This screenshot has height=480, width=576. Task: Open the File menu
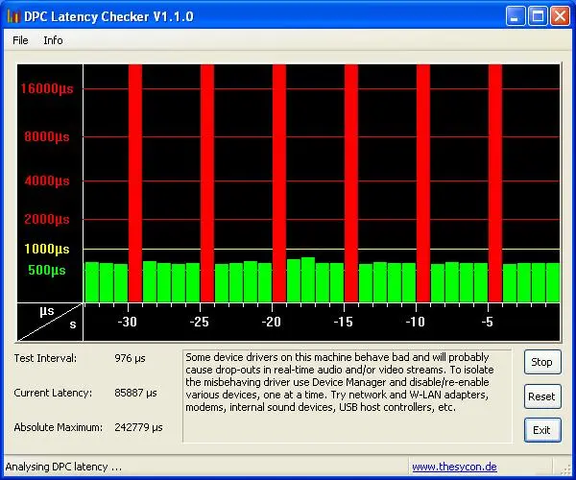[x=20, y=40]
